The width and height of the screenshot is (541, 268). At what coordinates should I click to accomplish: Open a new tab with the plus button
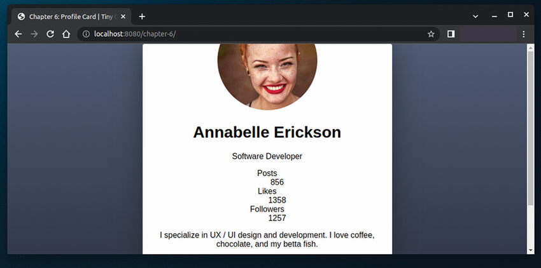pyautogui.click(x=142, y=17)
